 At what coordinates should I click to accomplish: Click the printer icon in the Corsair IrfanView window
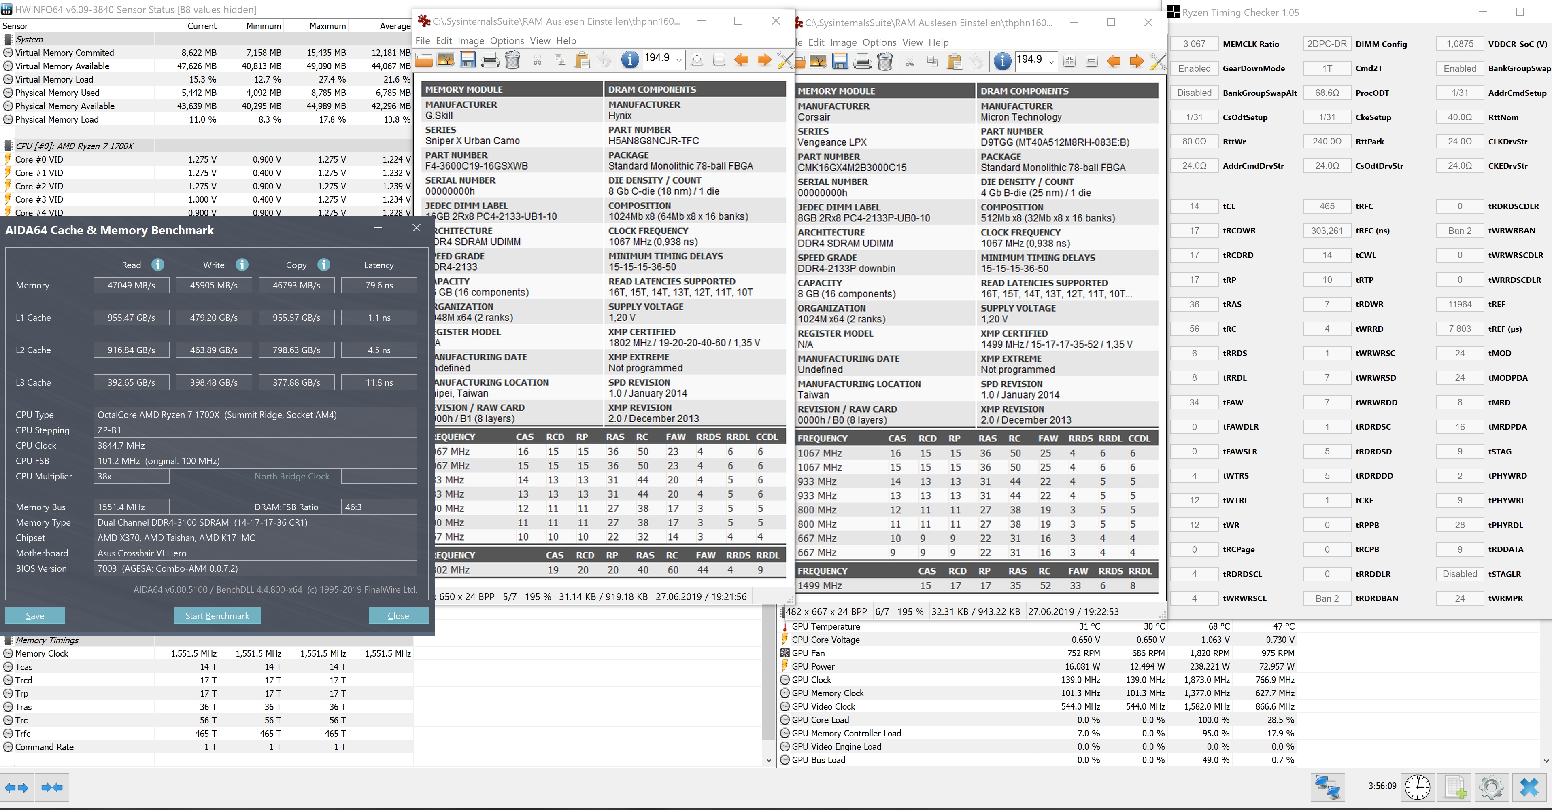pos(862,61)
